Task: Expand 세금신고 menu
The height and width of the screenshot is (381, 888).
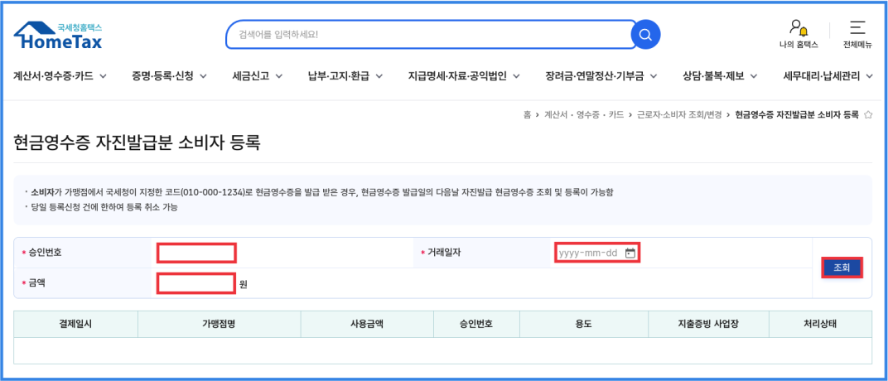Action: 258,76
